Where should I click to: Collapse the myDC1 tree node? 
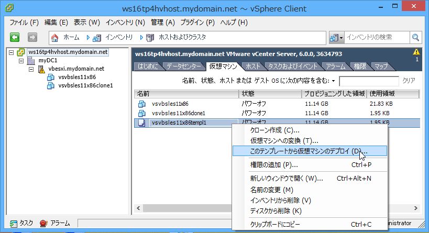pyautogui.click(x=21, y=61)
